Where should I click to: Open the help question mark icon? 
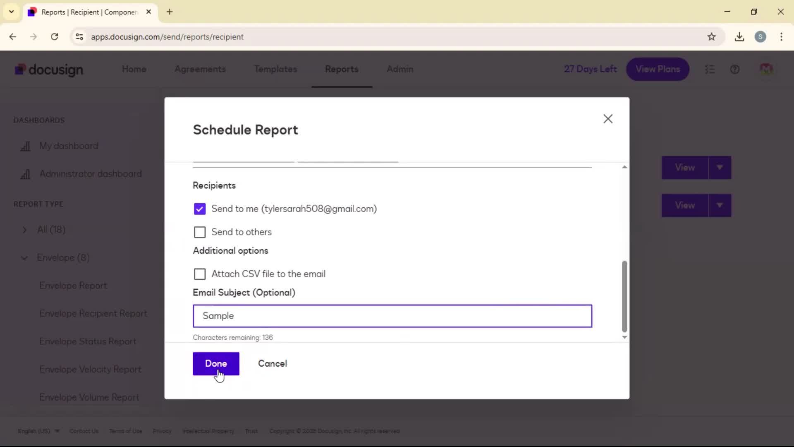pyautogui.click(x=735, y=70)
